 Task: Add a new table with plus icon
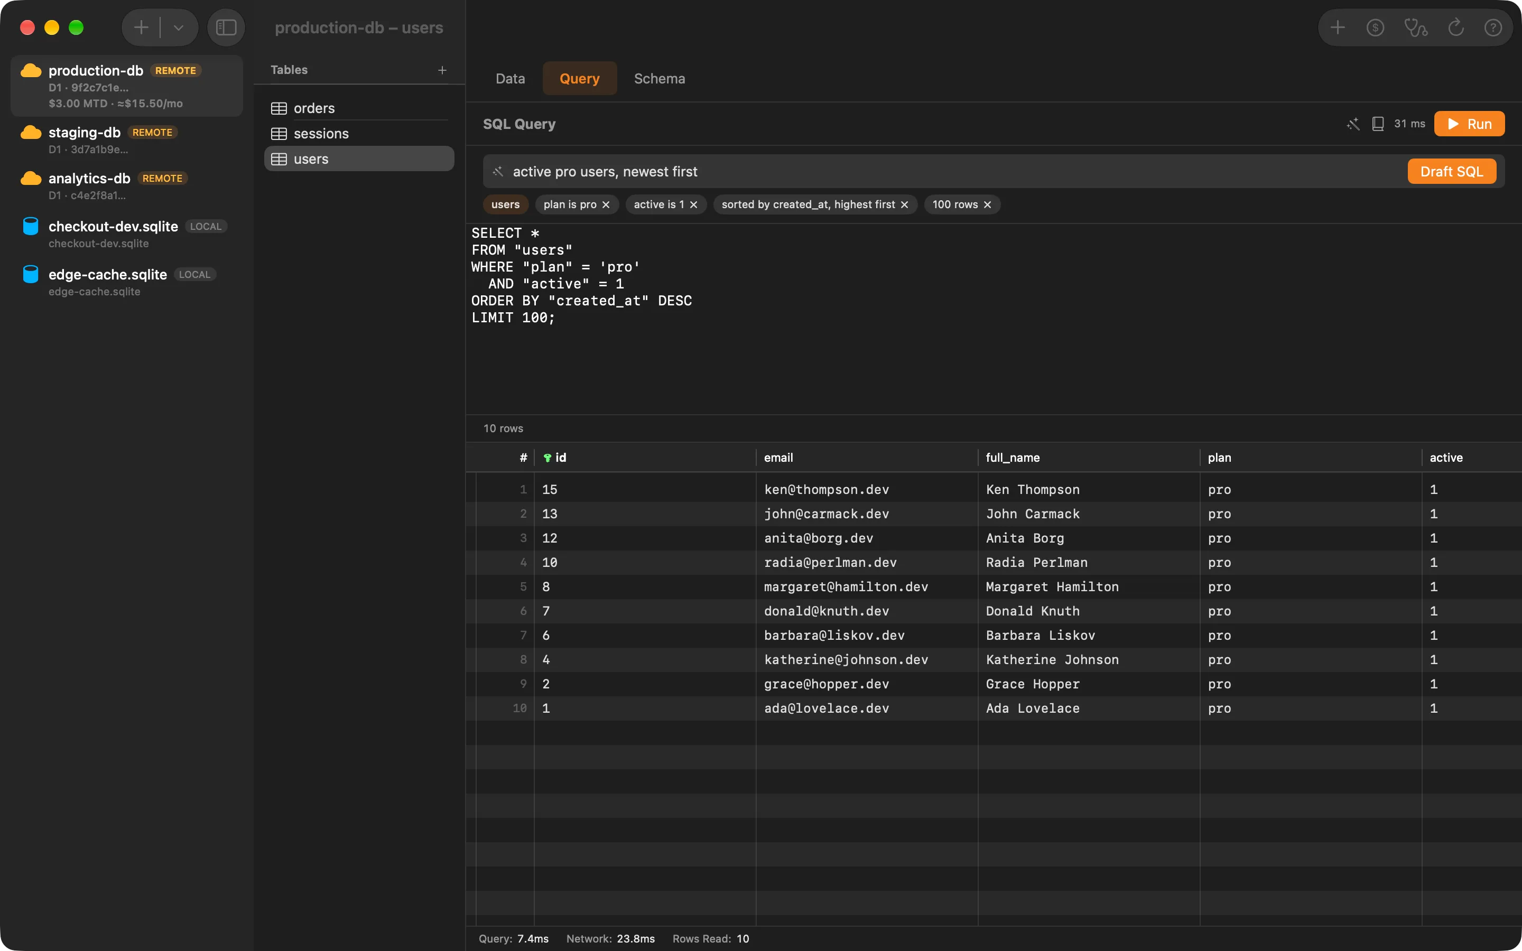(x=442, y=70)
